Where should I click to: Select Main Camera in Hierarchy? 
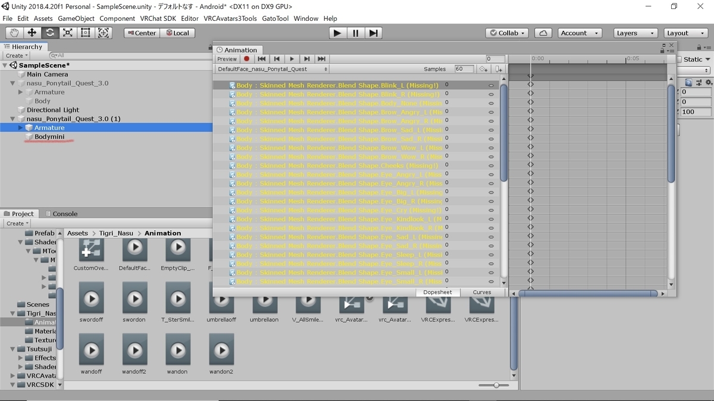click(47, 74)
